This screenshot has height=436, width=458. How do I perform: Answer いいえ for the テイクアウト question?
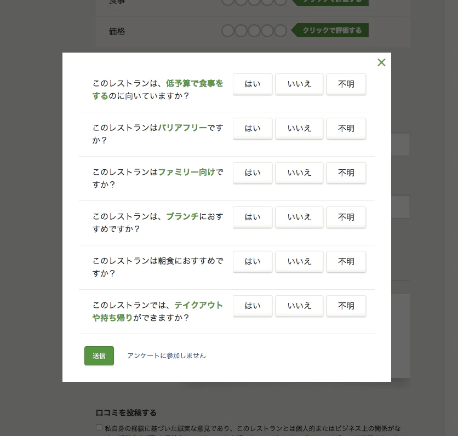299,306
